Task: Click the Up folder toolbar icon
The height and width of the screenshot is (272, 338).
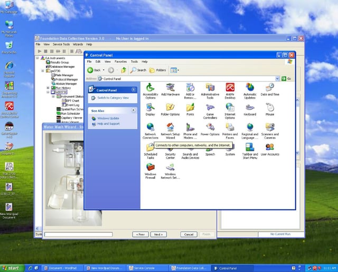Action: click(x=124, y=70)
